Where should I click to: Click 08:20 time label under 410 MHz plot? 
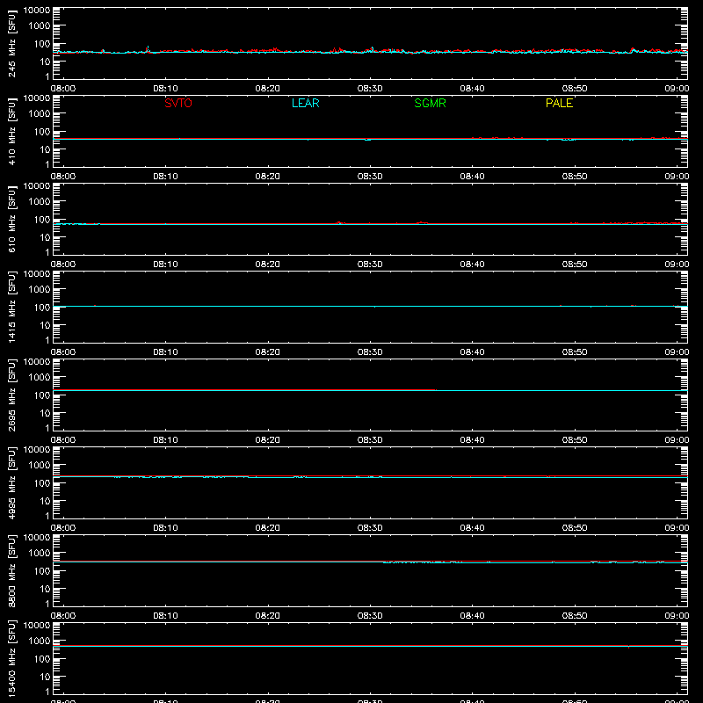point(268,177)
